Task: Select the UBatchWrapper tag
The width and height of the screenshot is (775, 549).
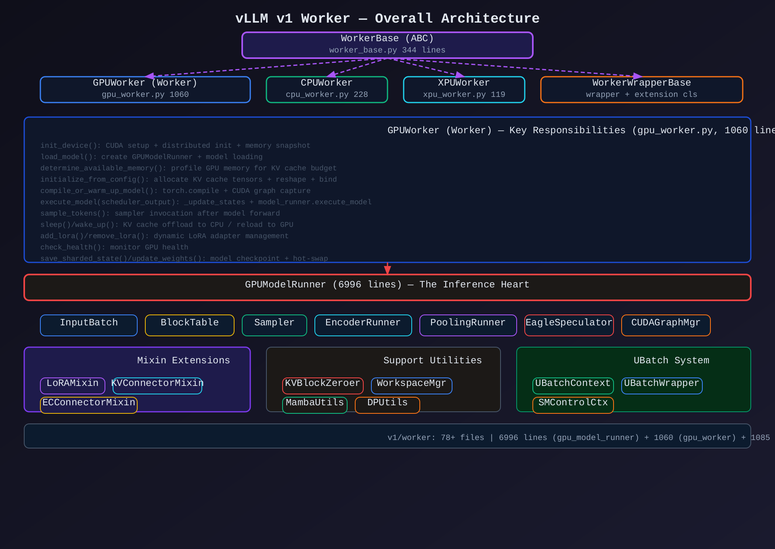Action: [x=662, y=386]
